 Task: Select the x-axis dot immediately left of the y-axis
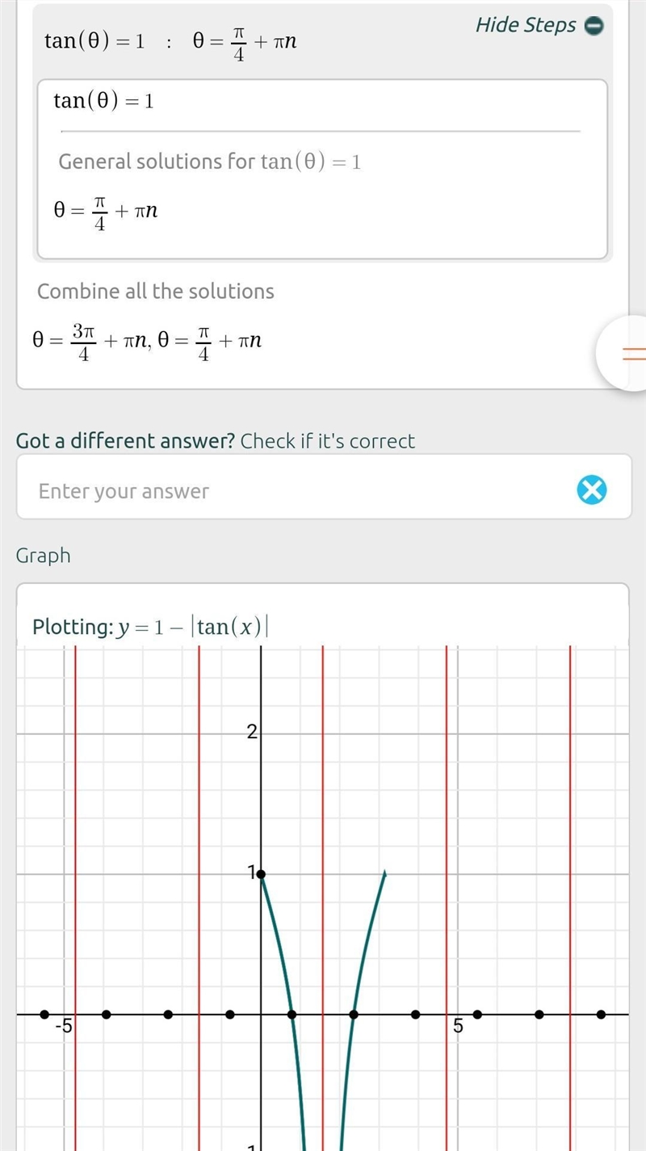(230, 1014)
